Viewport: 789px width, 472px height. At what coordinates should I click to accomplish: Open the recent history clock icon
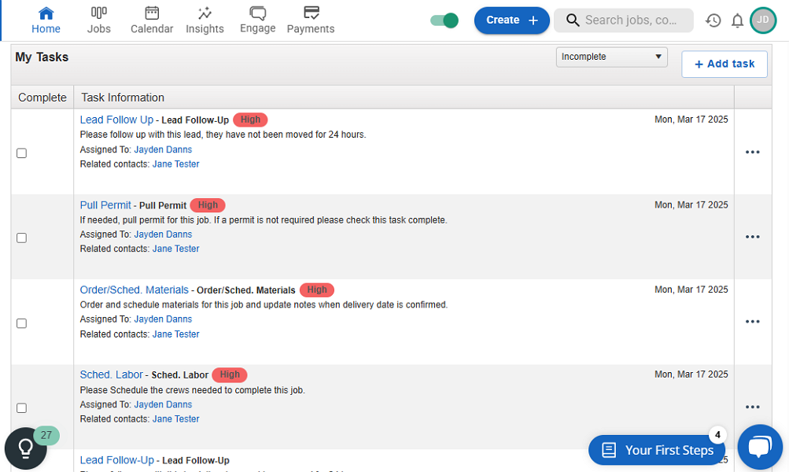[x=713, y=20]
